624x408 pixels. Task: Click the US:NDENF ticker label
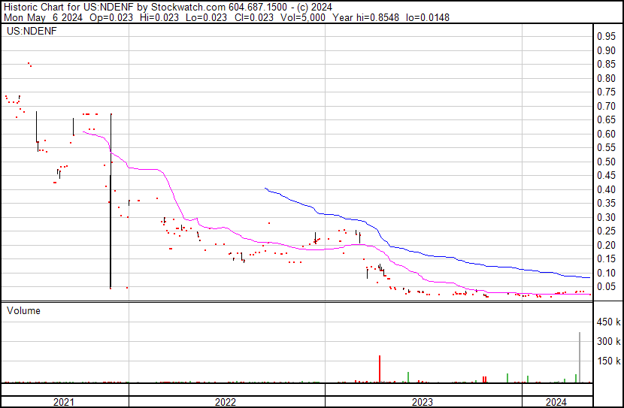[x=32, y=31]
